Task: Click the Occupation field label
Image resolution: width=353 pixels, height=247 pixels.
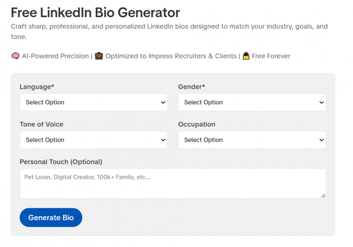Action: [197, 125]
